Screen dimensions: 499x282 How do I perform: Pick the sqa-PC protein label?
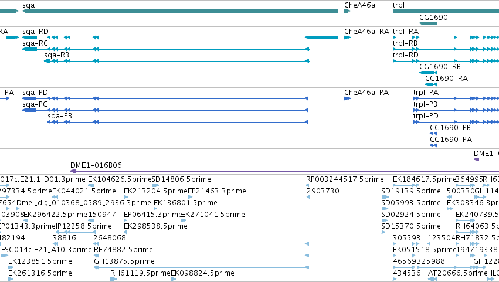pyautogui.click(x=35, y=104)
